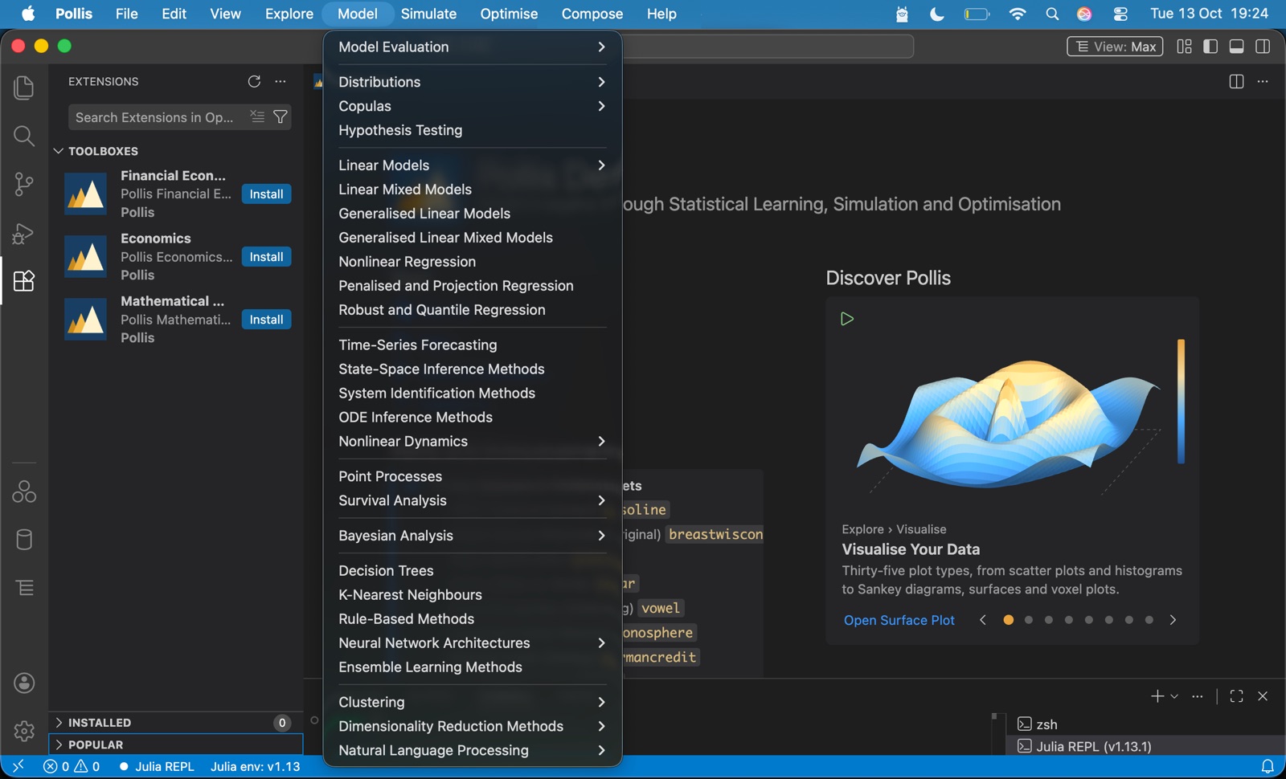Maximize the terminal panel
Screen dimensions: 1286x779
(1236, 696)
